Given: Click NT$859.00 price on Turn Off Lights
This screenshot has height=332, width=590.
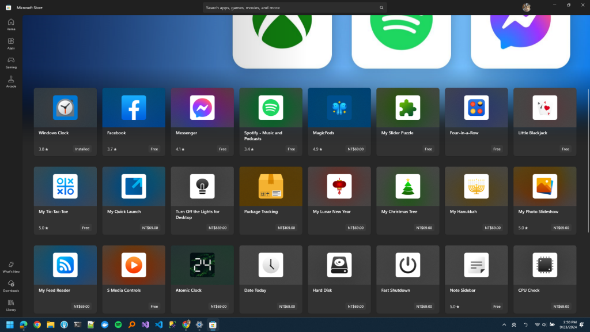Looking at the screenshot, I should pyautogui.click(x=217, y=228).
